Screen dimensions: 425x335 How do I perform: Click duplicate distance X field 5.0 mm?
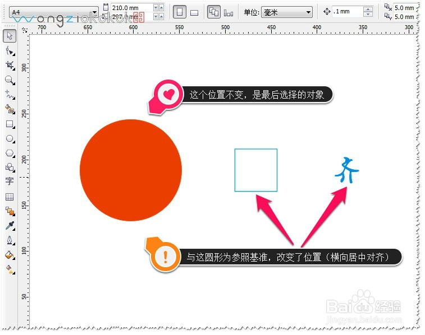click(404, 8)
